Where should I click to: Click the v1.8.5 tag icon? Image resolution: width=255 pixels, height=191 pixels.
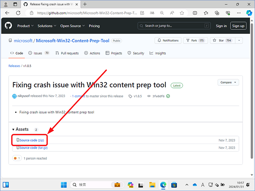(130, 96)
